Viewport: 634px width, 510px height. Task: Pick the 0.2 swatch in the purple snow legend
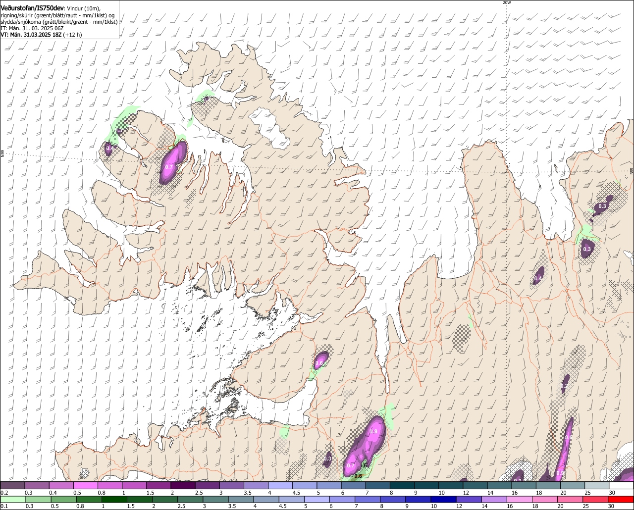tap(12, 486)
